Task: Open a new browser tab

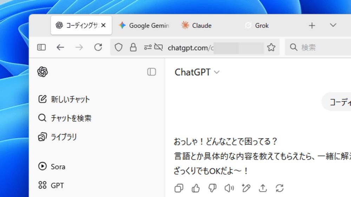Action: point(312,26)
